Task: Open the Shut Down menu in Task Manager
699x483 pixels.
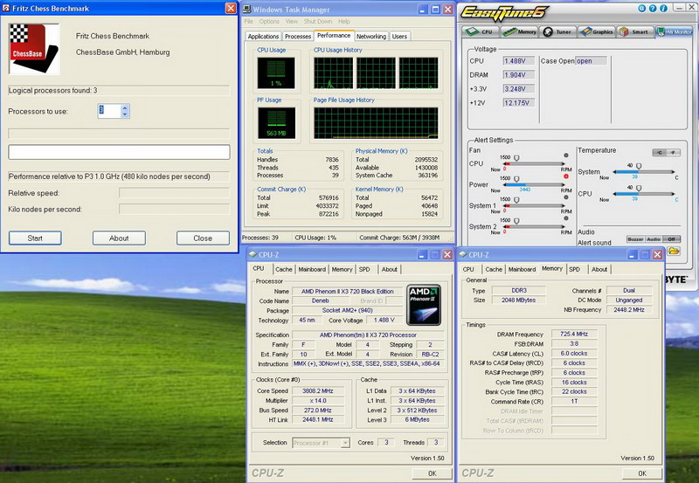Action: (x=318, y=21)
